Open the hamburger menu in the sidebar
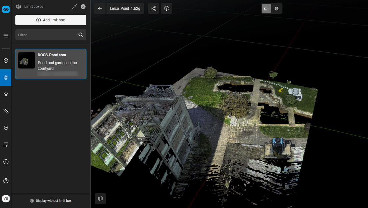 click(x=6, y=36)
